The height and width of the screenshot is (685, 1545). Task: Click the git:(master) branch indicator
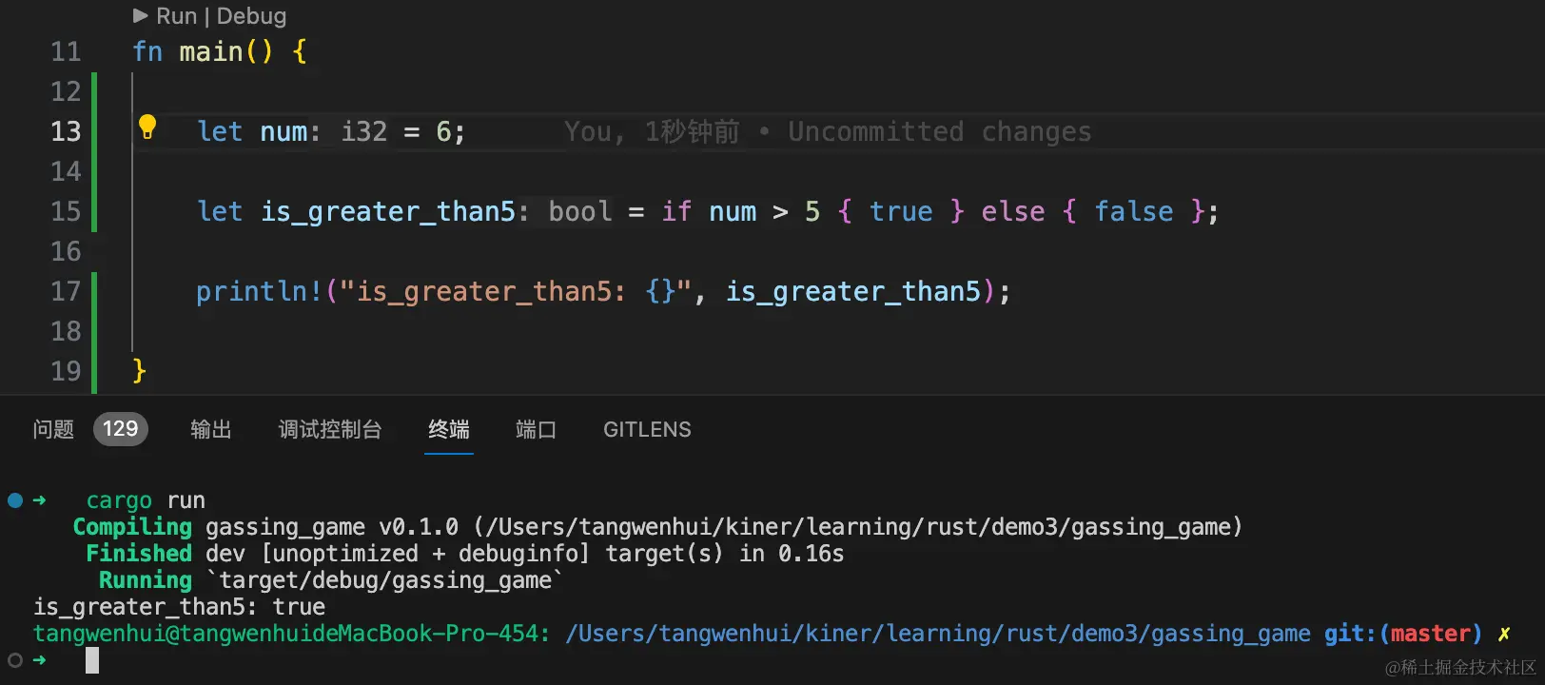pos(1403,634)
